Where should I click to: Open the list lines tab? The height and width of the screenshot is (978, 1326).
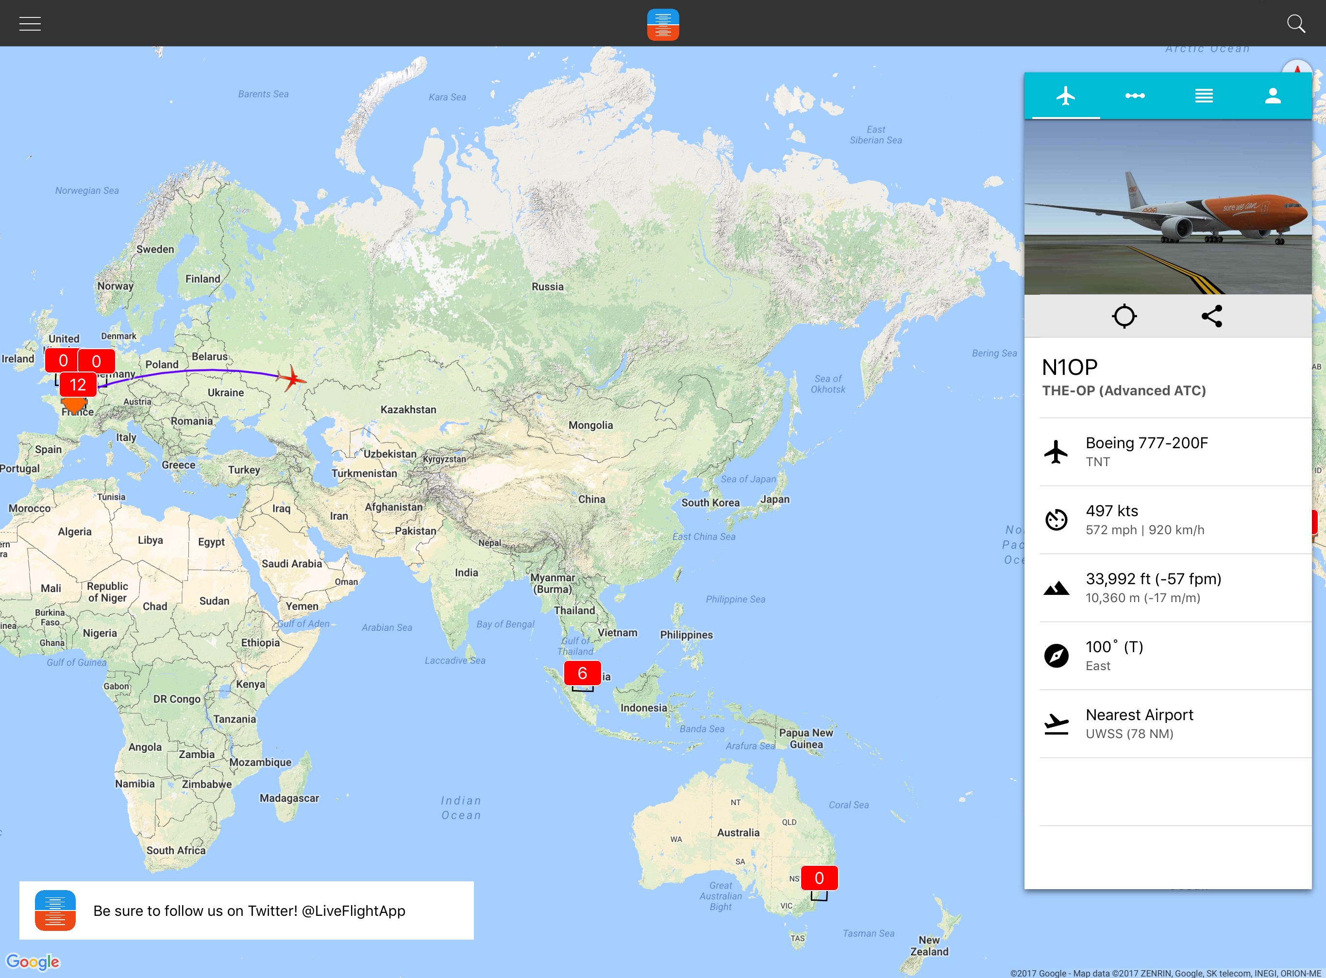[1204, 96]
